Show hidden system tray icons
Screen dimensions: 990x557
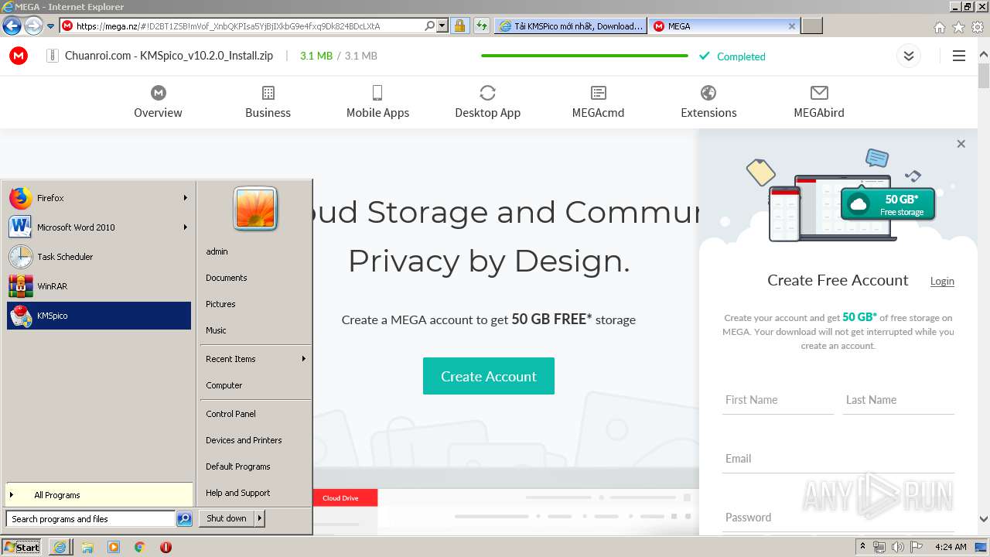[862, 547]
